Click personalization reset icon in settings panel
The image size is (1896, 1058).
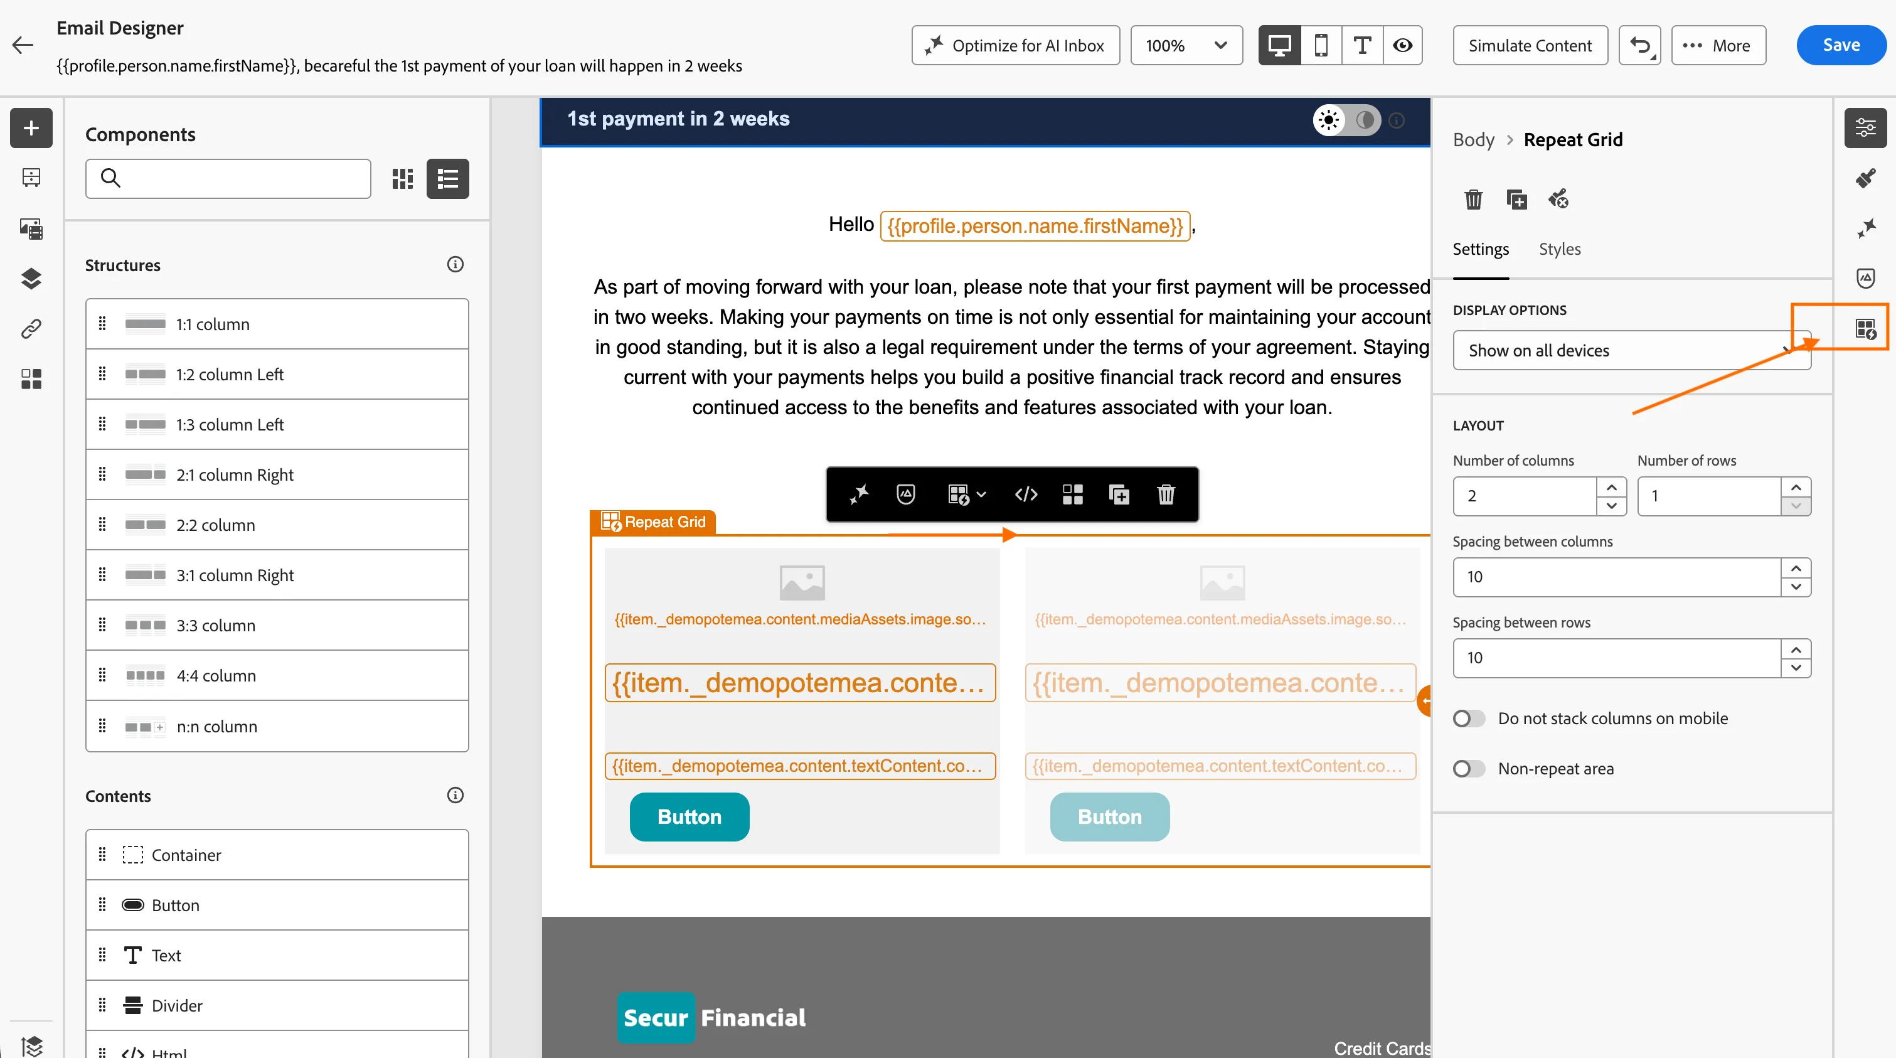[x=1558, y=199]
